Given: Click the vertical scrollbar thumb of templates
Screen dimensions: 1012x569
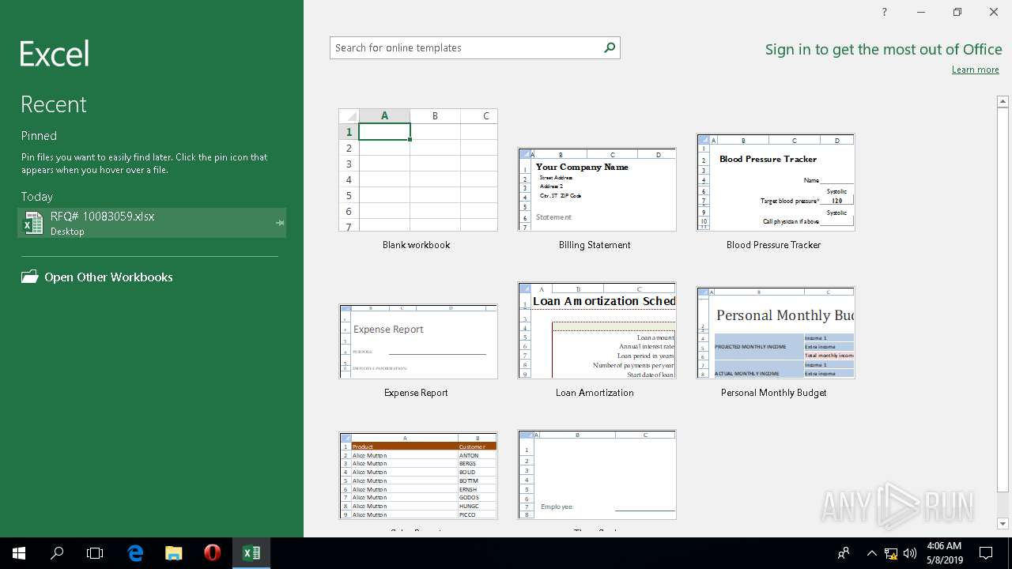Looking at the screenshot, I should [x=1003, y=299].
